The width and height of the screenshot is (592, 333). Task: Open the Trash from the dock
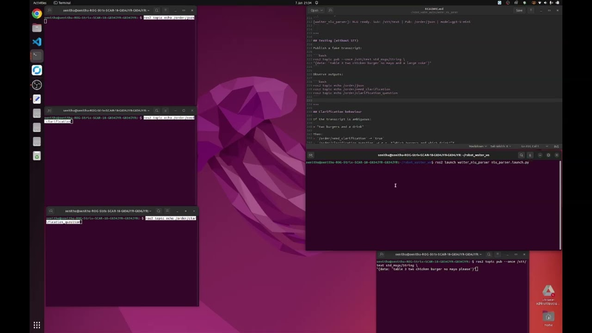pos(37,156)
